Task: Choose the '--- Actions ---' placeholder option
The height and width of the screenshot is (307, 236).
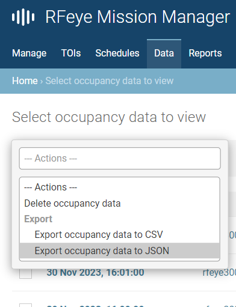Action: coord(120,187)
